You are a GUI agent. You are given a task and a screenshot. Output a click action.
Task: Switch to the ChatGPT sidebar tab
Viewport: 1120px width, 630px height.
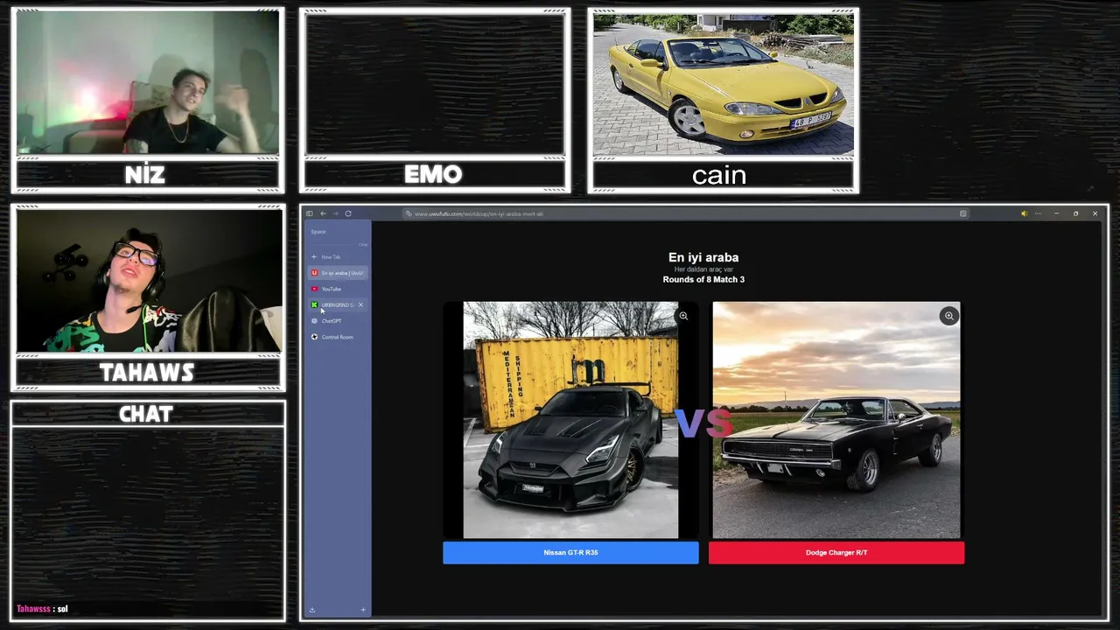(339, 321)
